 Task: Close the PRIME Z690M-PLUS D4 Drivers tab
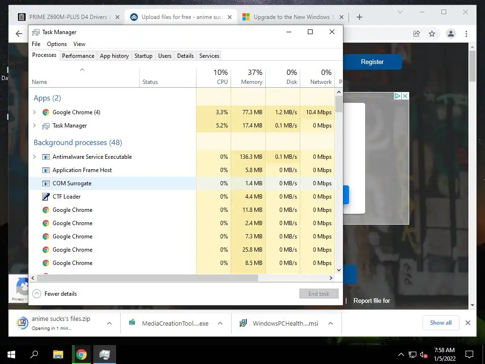[x=117, y=18]
